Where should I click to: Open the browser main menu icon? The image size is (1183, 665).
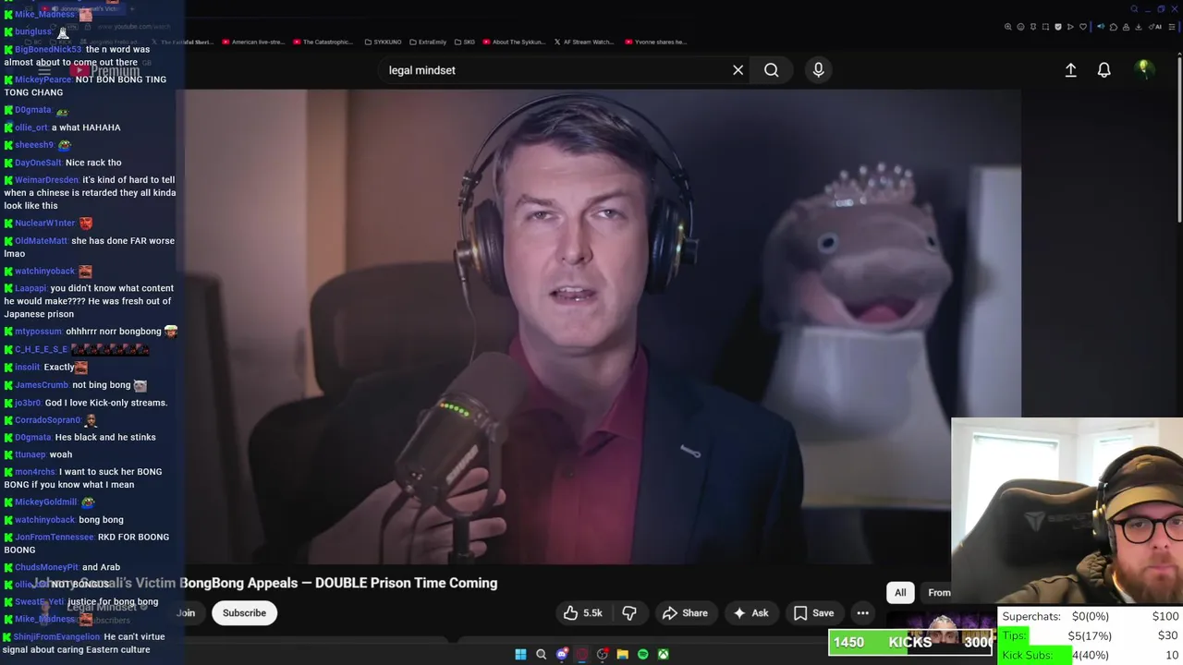(x=1172, y=27)
